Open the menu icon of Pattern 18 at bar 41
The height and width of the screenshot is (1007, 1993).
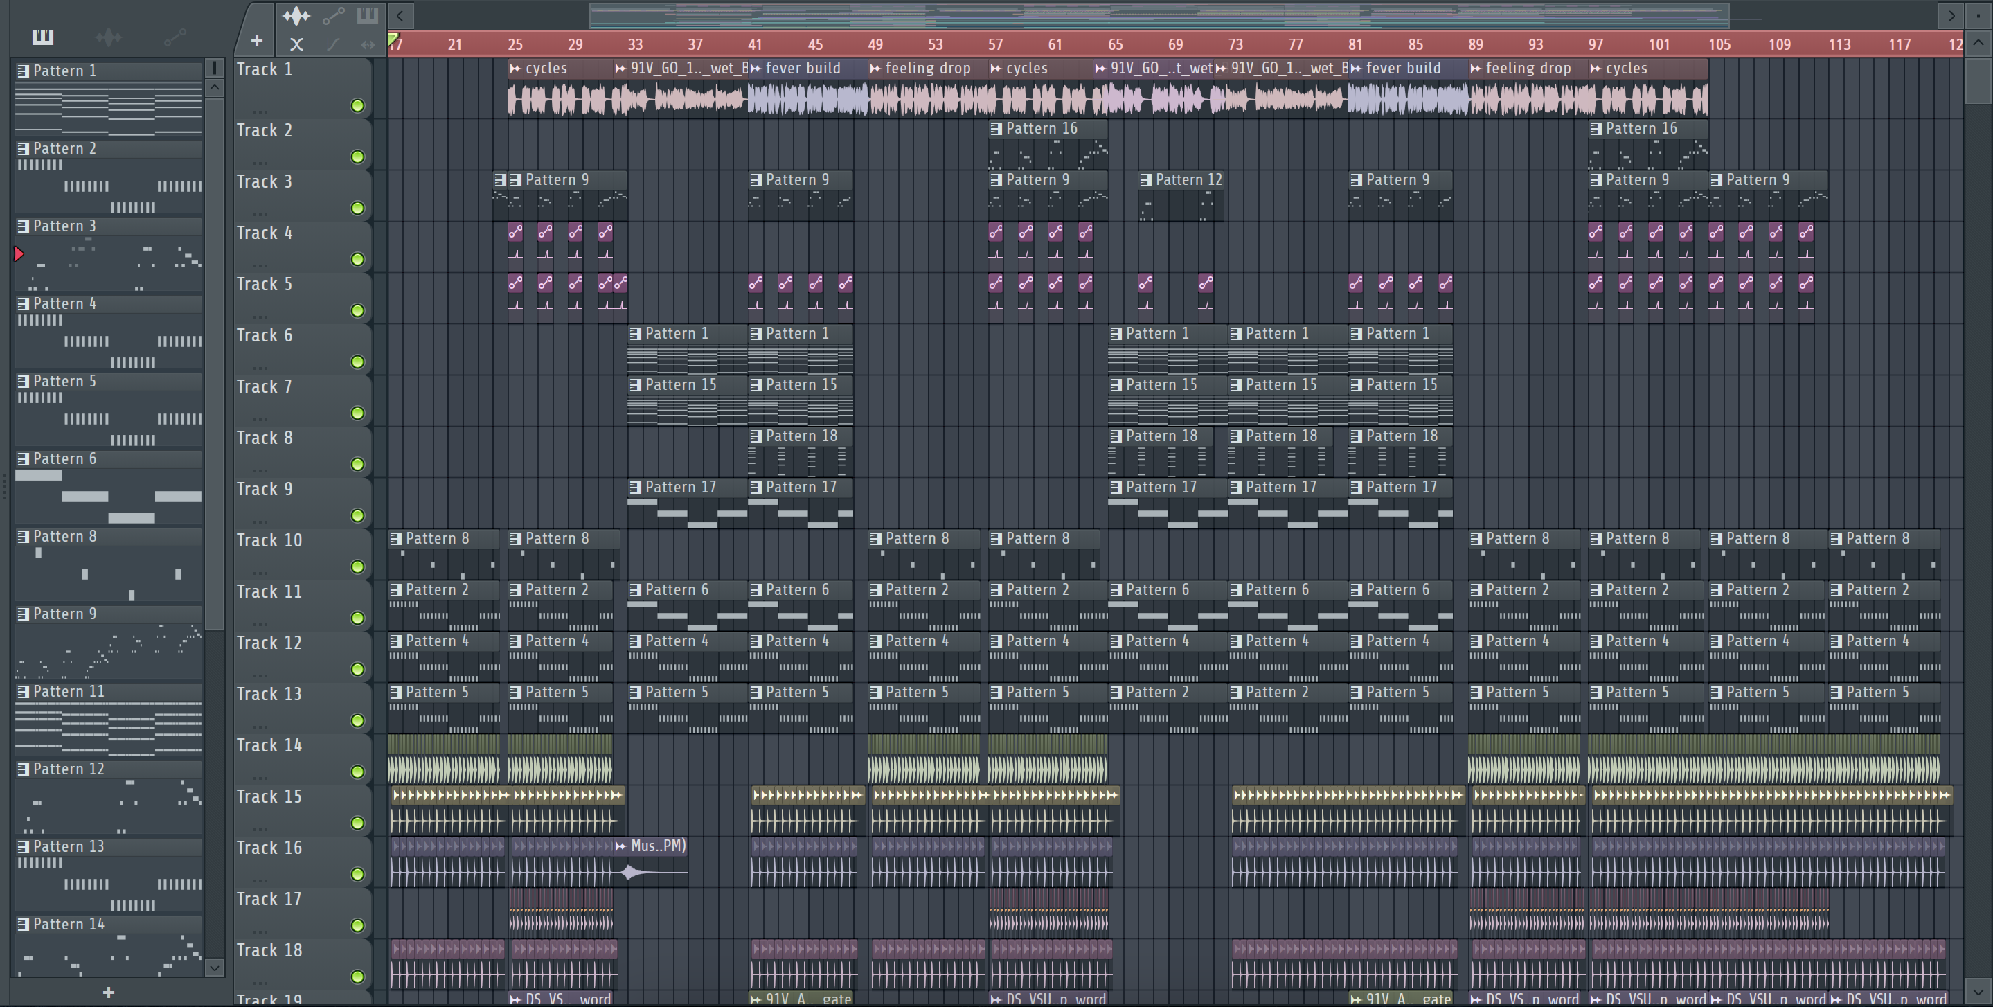756,436
